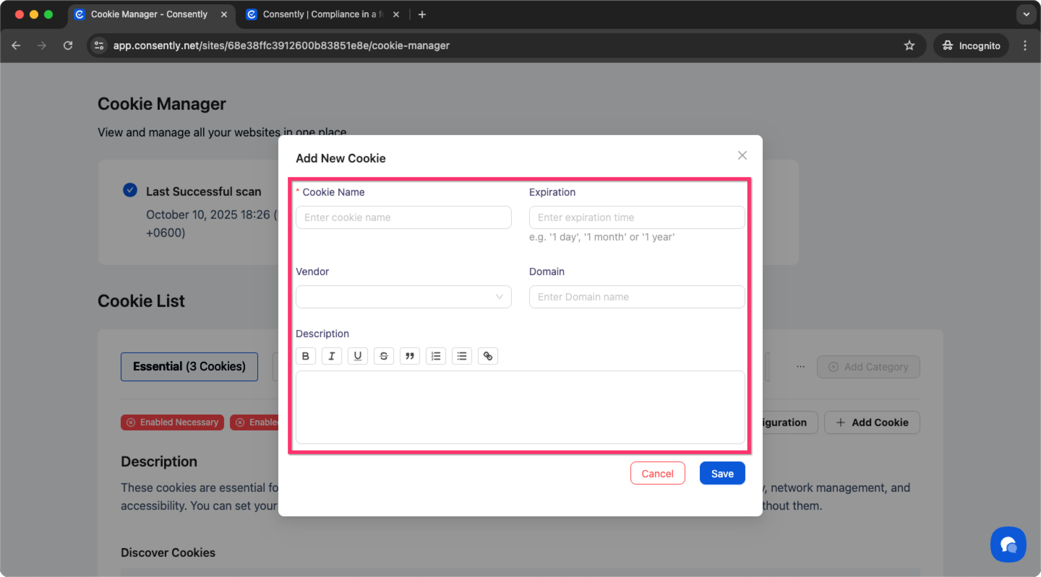Insert a hyperlink using link icon

click(488, 356)
